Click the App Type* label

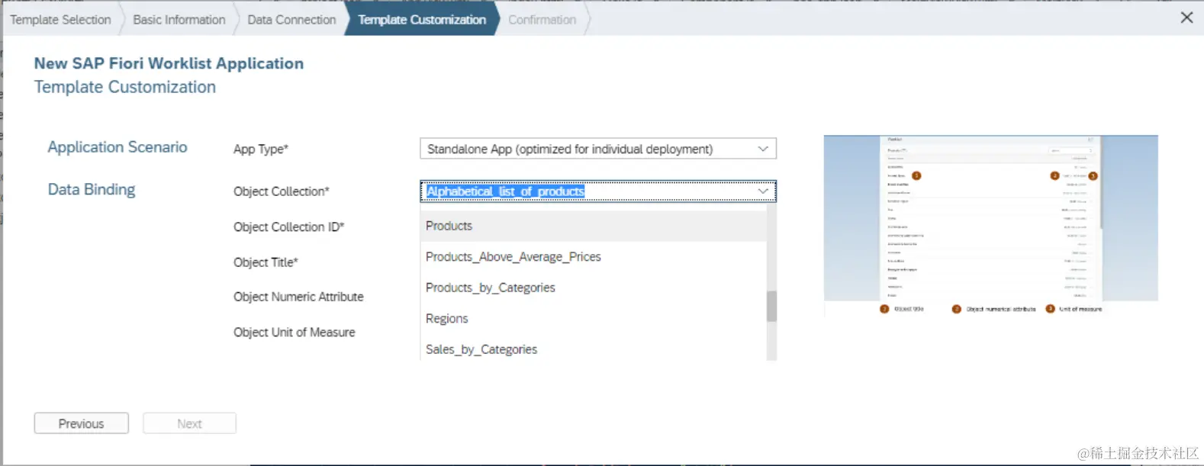pyautogui.click(x=261, y=149)
